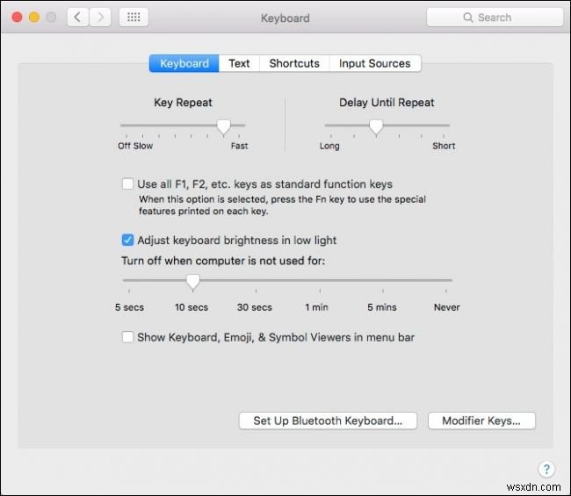Image resolution: width=571 pixels, height=496 pixels.
Task: Open Modifier Keys settings
Action: click(481, 421)
